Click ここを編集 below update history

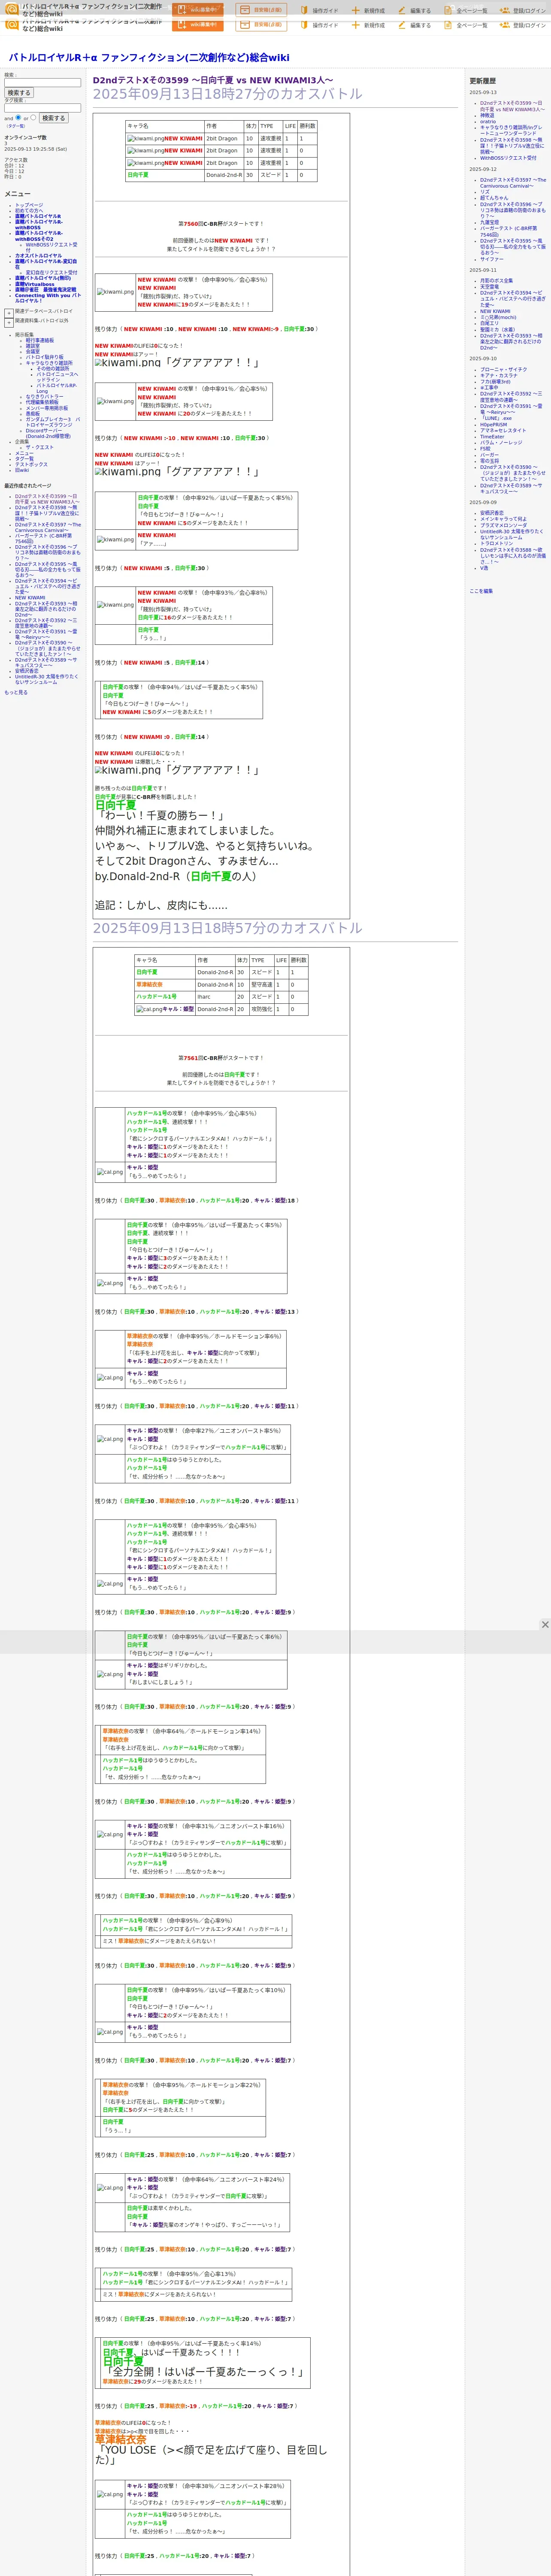(x=481, y=591)
